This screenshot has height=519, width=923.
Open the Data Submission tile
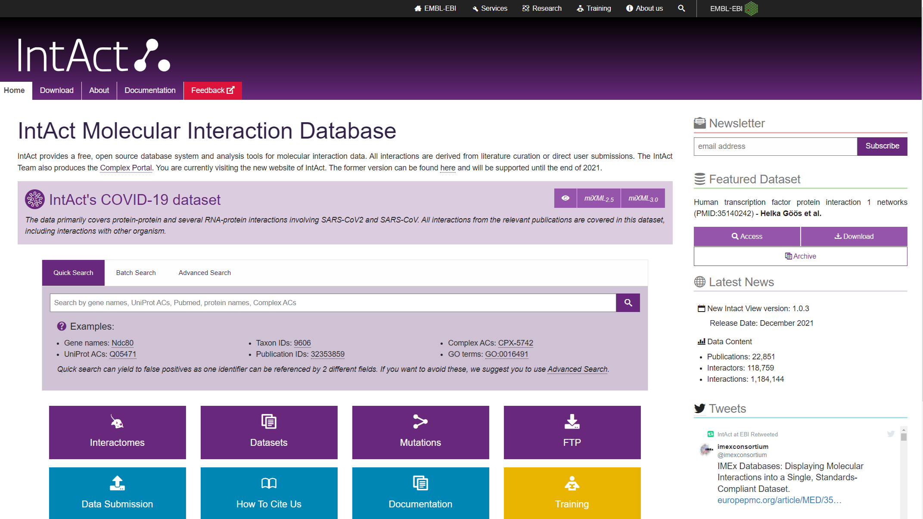point(117,493)
